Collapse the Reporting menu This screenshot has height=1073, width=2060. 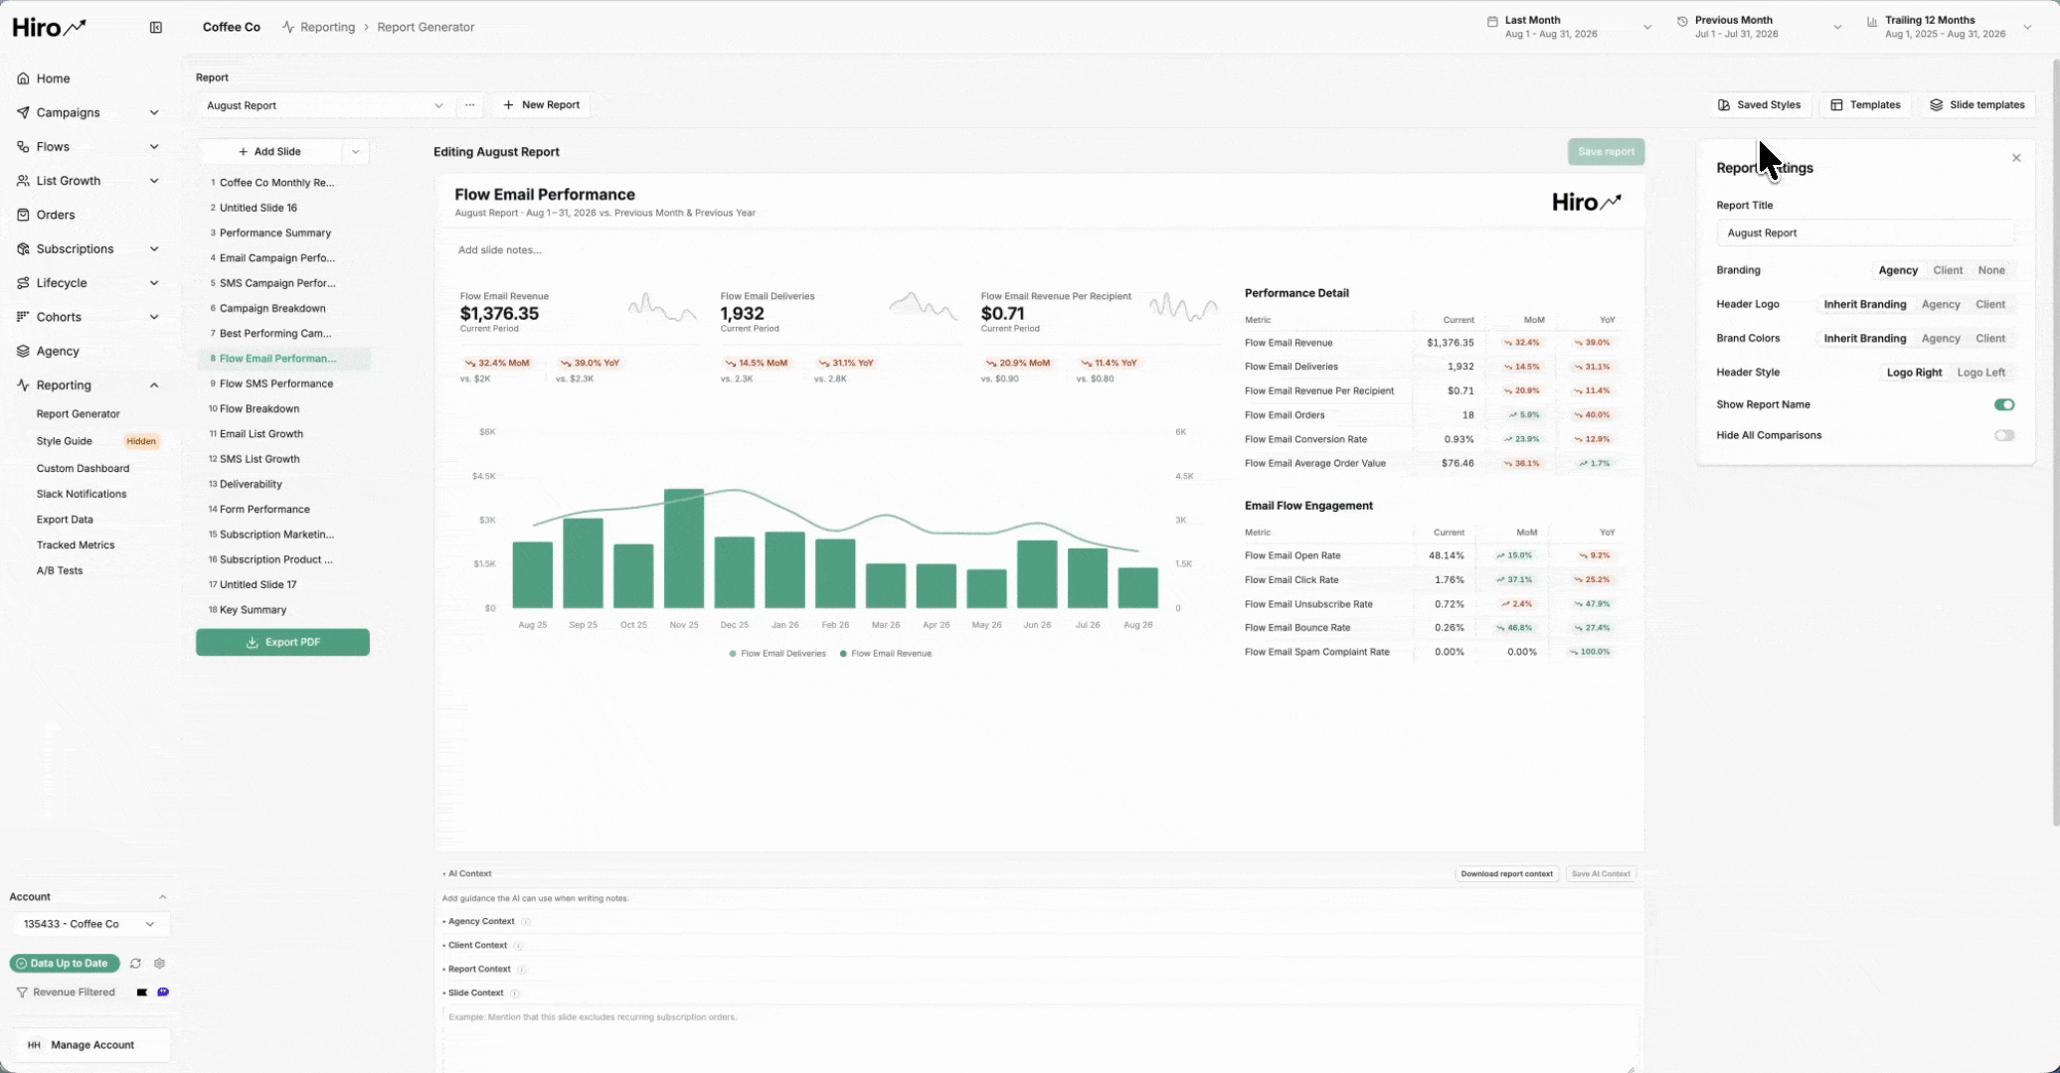87,385
